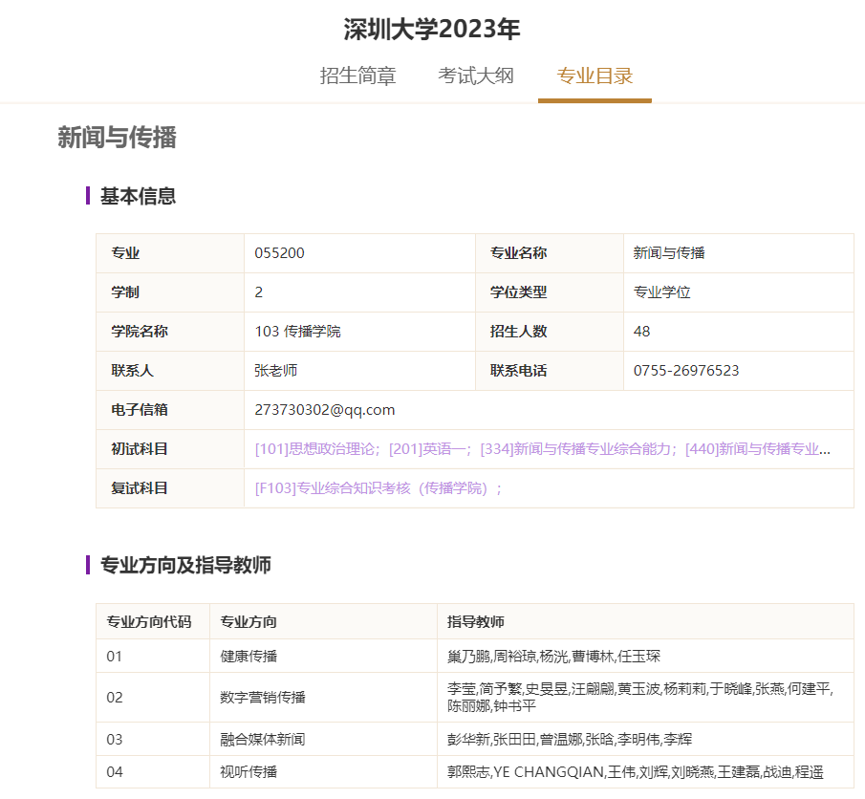Click the teachers list starting with 郭熙志

click(636, 772)
